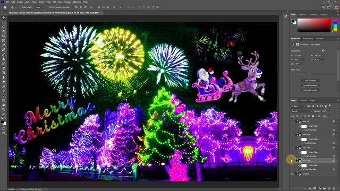Click the three-dots more options icon

(x=122, y=7)
